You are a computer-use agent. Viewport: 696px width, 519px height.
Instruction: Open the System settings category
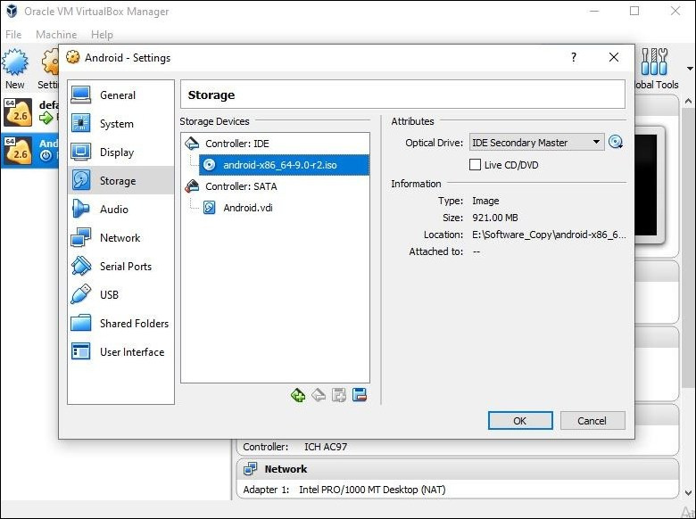pos(120,123)
